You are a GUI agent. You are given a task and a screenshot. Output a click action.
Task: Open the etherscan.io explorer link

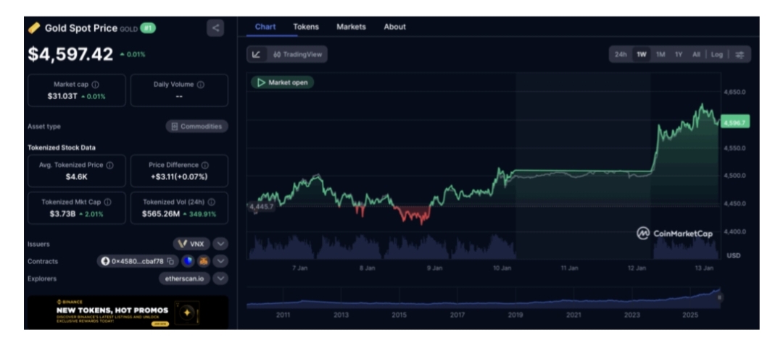[184, 278]
